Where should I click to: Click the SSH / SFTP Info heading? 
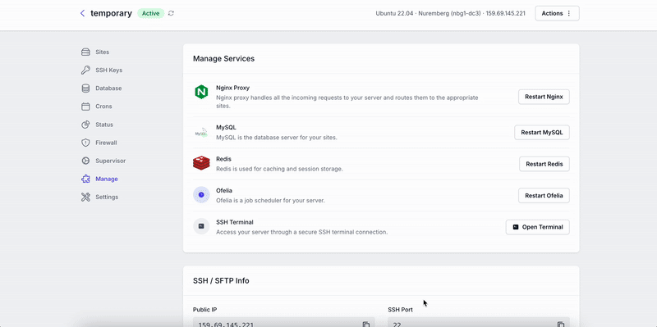[221, 280]
